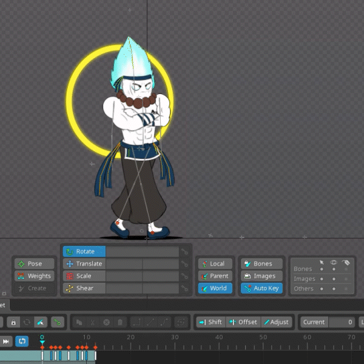Jump to last frame with skip-forward button
The height and width of the screenshot is (364, 364).
click(x=6, y=341)
